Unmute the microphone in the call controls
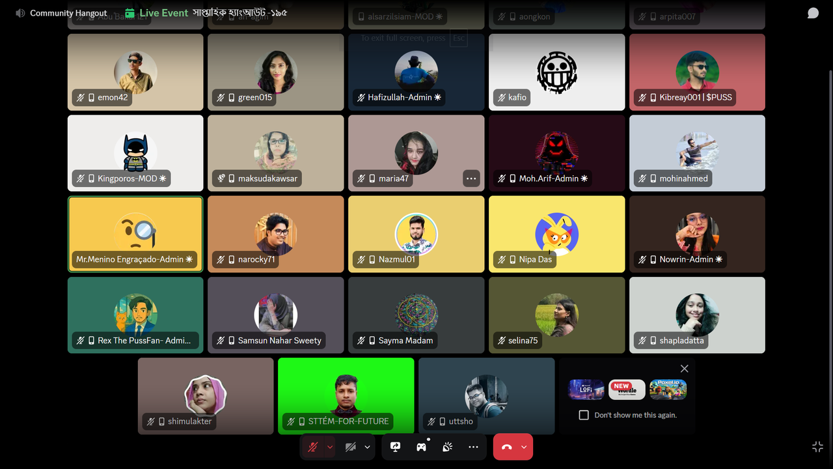This screenshot has width=833, height=469. (313, 447)
